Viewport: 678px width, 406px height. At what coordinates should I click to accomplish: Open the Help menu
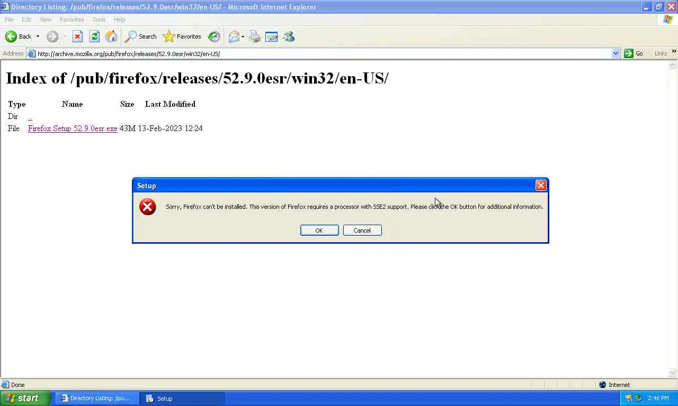119,20
